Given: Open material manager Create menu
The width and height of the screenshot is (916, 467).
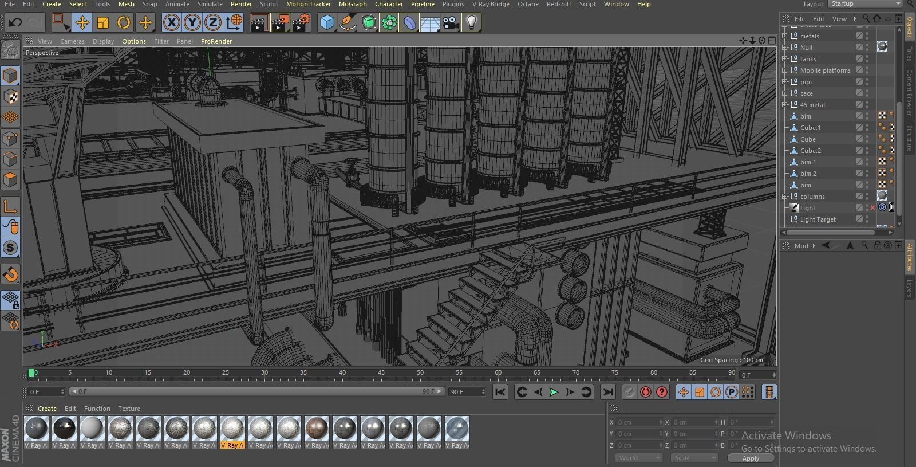Looking at the screenshot, I should (47, 409).
